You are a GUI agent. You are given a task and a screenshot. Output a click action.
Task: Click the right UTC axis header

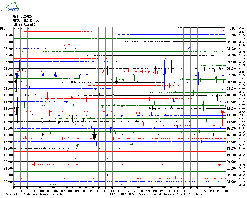pos(232,28)
